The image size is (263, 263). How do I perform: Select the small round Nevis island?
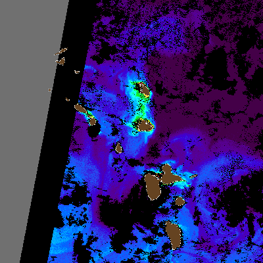tap(93, 121)
